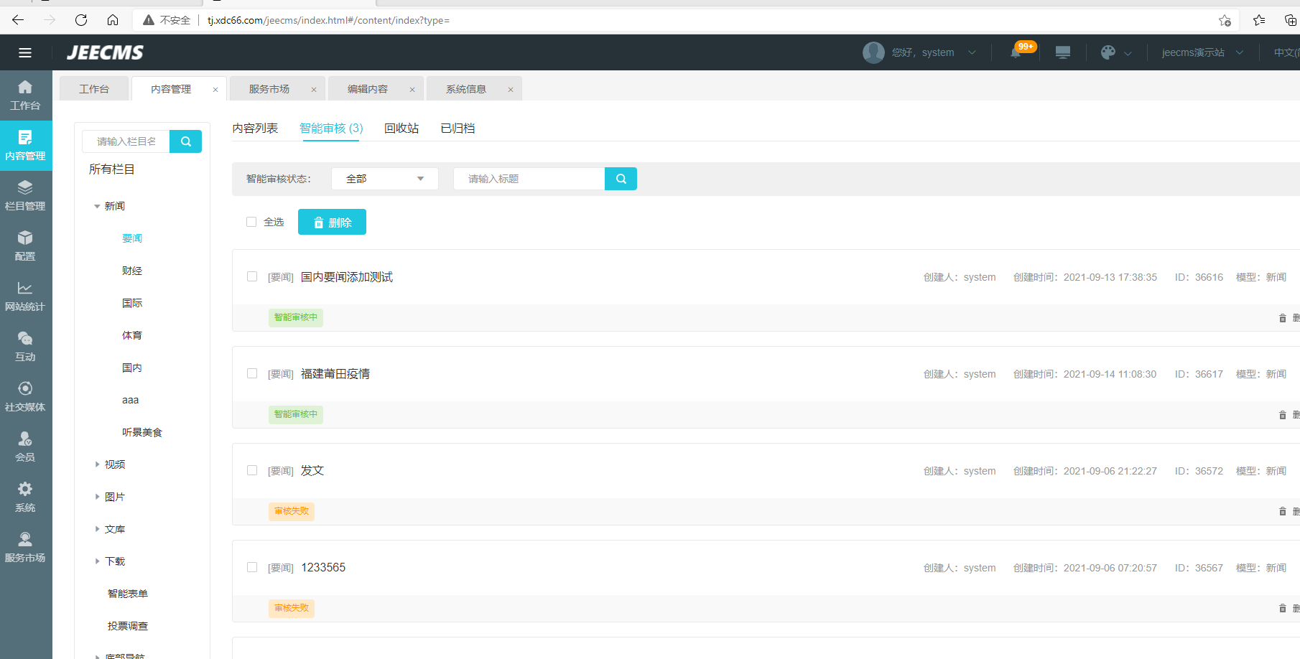Delete the 1233565 row via trash icon
1300x659 pixels.
pyautogui.click(x=1283, y=609)
